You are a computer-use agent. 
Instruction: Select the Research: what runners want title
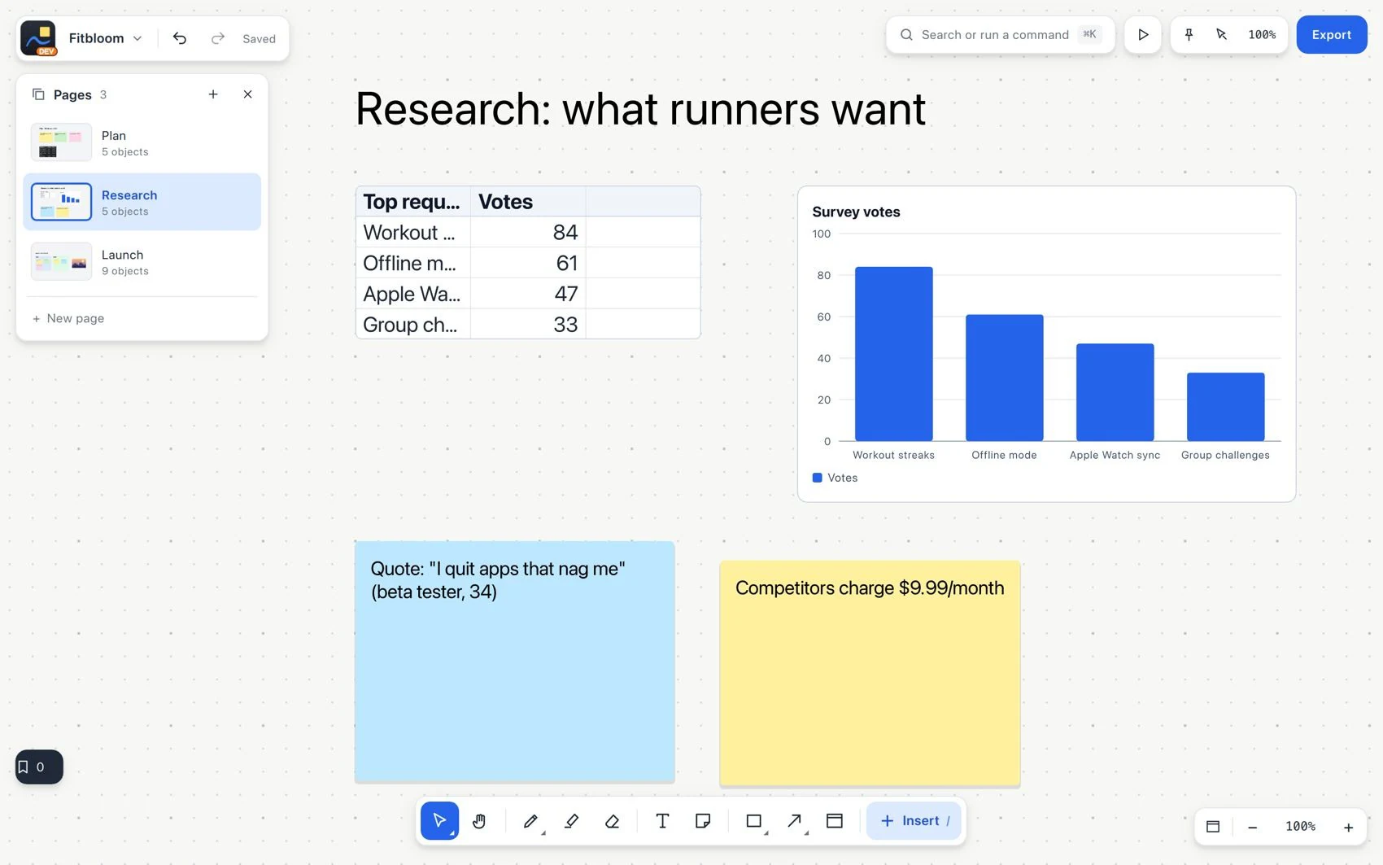(640, 108)
